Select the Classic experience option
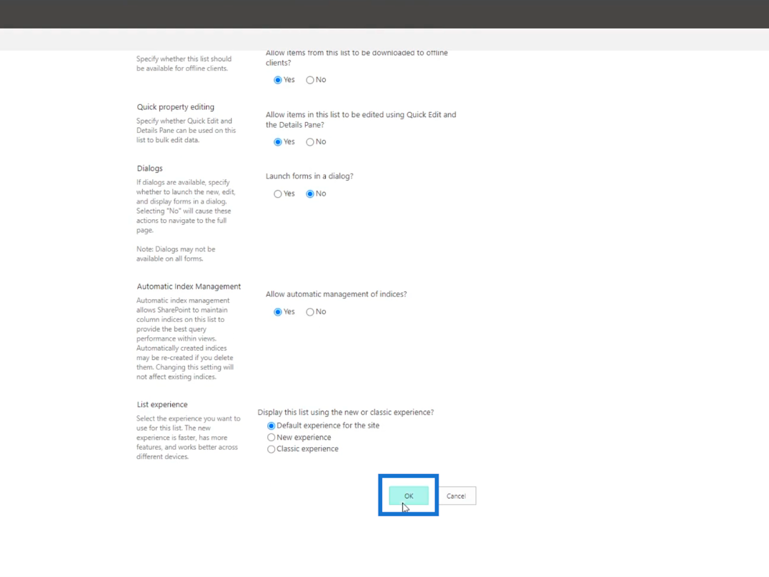The image size is (769, 577). 271,449
